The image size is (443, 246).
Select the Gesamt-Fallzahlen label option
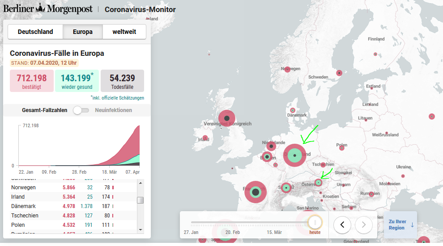(x=44, y=110)
